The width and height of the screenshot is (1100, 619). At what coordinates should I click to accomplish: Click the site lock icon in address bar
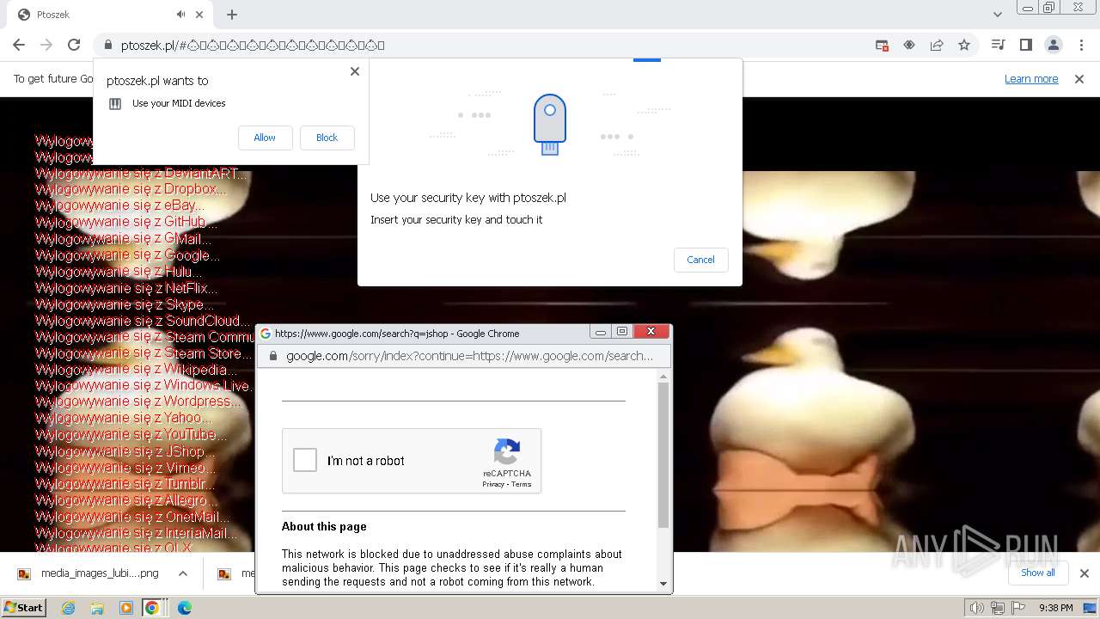tap(108, 45)
